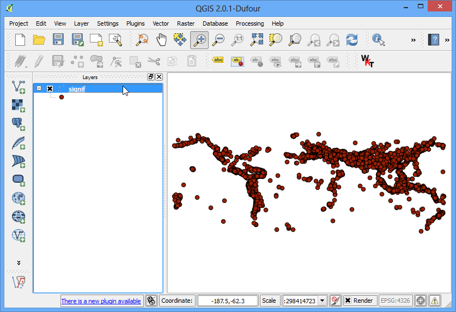Expand the chevron after the Help icon
The height and width of the screenshot is (312, 456).
(447, 40)
